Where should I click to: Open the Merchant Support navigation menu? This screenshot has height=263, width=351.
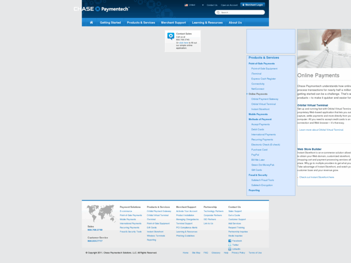pyautogui.click(x=173, y=23)
